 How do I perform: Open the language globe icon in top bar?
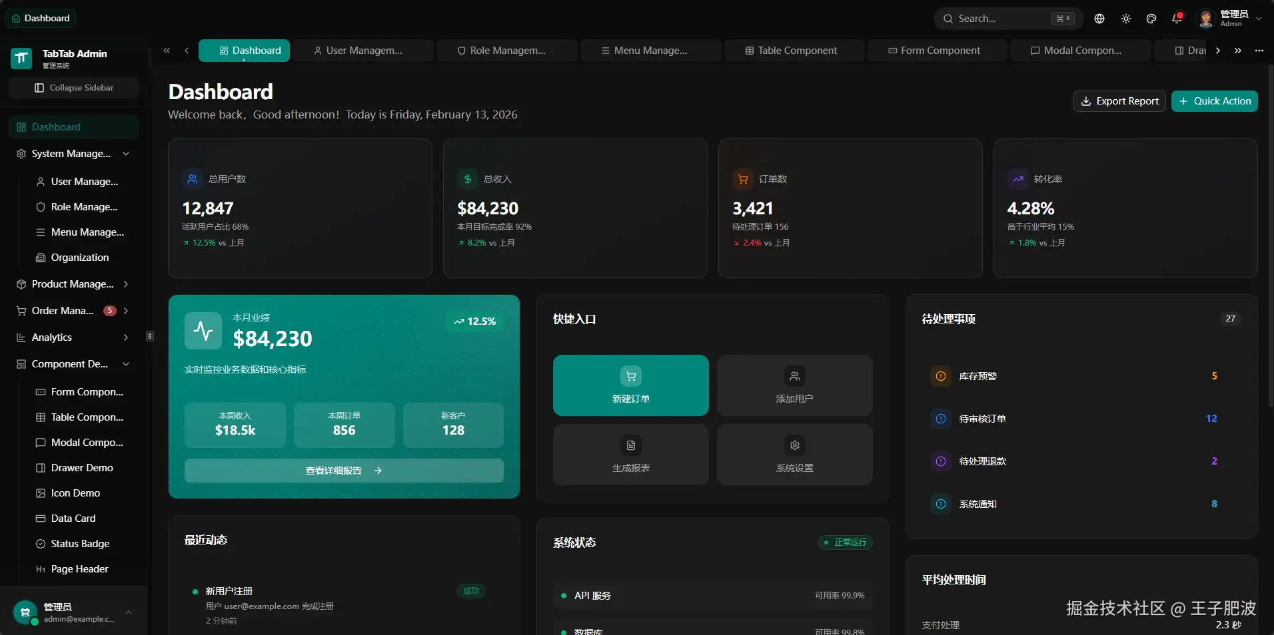click(x=1099, y=19)
